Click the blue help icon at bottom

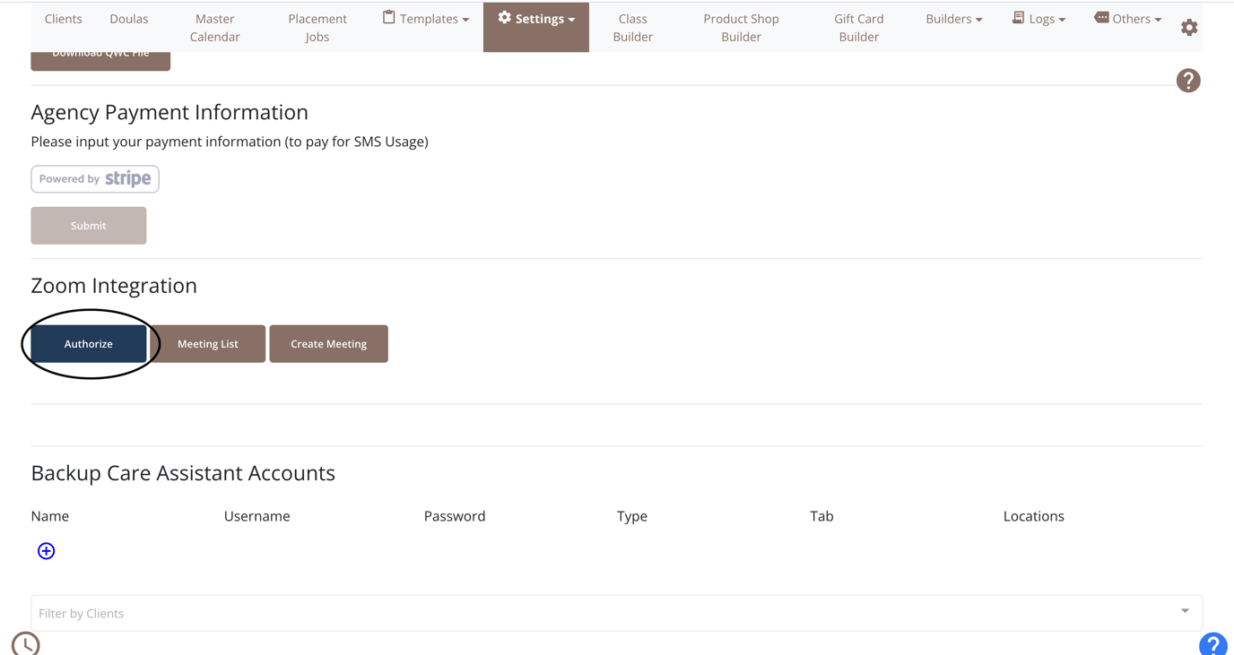pos(1212,644)
